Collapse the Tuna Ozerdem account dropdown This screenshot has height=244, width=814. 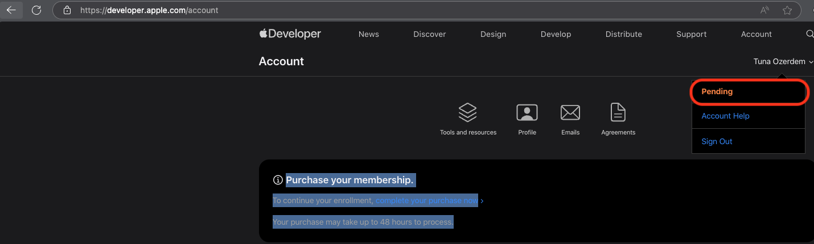[783, 61]
